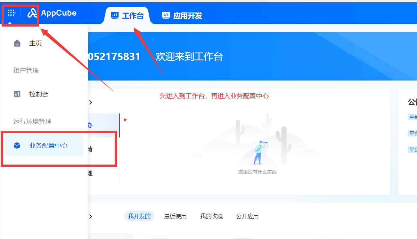Open 业务配置中心 menu entry
The image size is (417, 239).
[x=44, y=145]
